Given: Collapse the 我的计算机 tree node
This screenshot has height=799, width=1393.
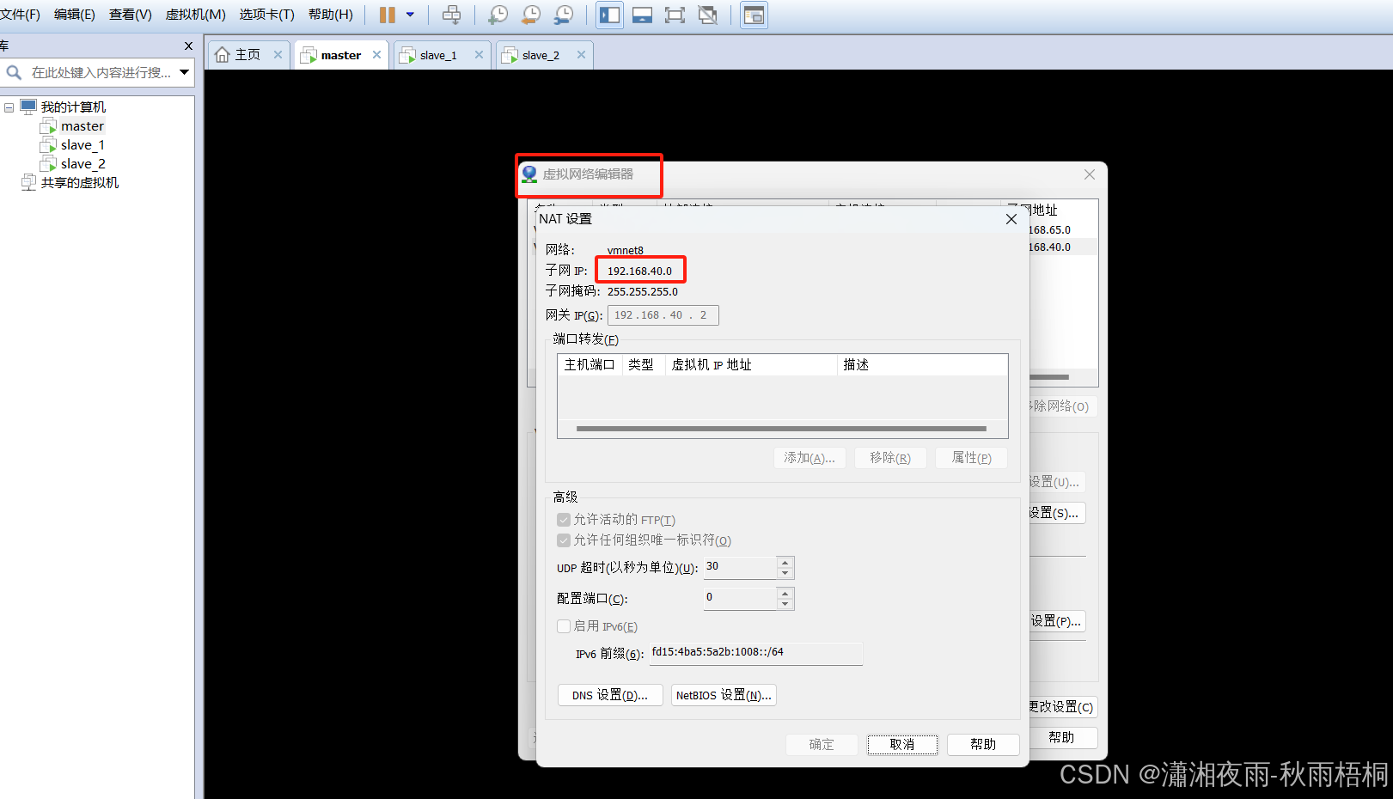Looking at the screenshot, I should (x=9, y=107).
